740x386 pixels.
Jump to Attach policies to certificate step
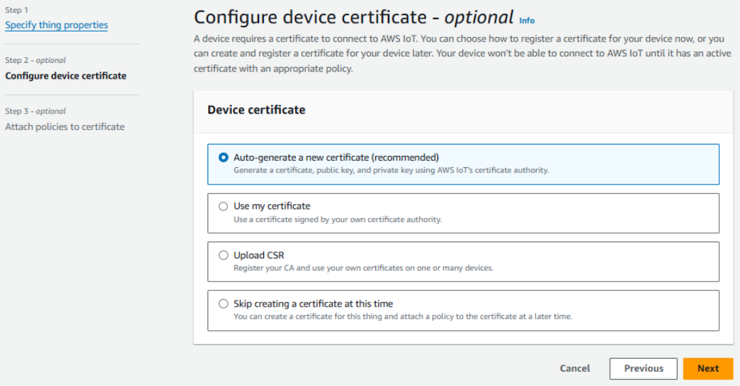[64, 127]
